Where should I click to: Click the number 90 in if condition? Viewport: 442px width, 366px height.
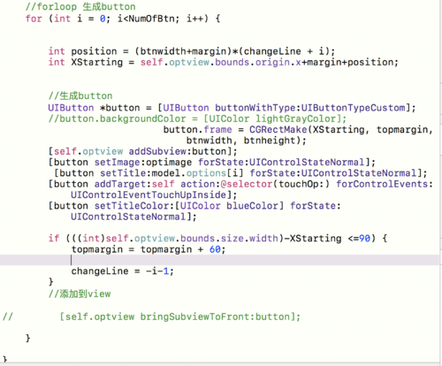click(364, 238)
